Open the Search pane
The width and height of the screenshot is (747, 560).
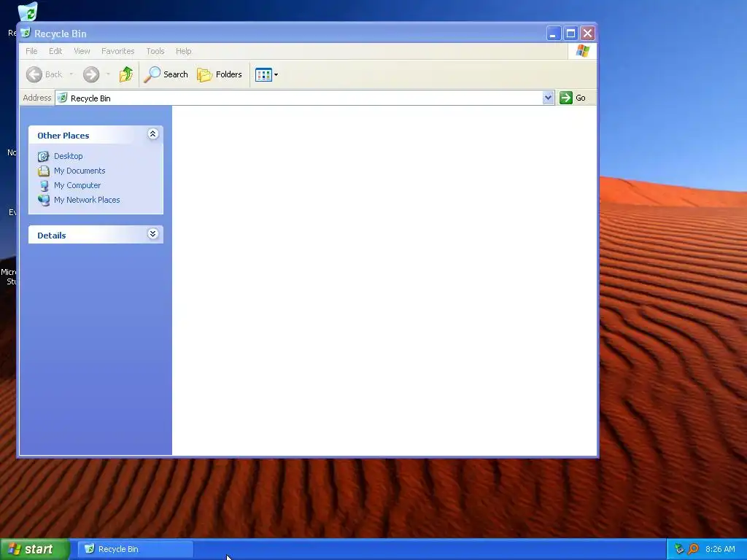(166, 74)
